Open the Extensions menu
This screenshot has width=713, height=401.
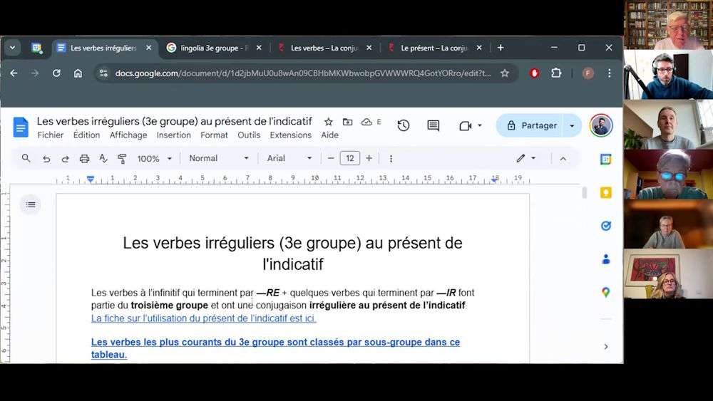click(x=291, y=135)
